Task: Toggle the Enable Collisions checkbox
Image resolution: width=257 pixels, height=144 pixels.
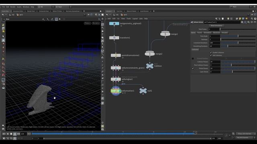Action: pyautogui.click(x=211, y=52)
